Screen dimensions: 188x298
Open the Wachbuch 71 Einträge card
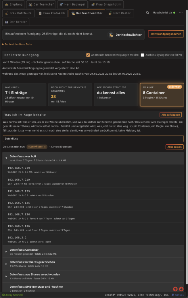point(24,95)
